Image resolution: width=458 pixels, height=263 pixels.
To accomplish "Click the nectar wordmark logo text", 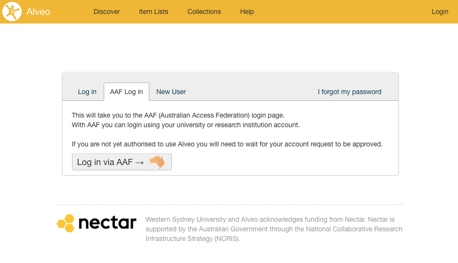I will 108,223.
